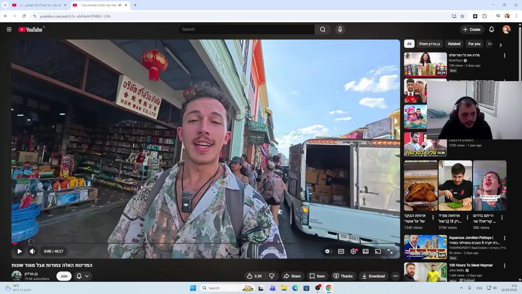Like the video showing 3.2K likes
Viewport: 522px width, 294px height.
[254, 276]
